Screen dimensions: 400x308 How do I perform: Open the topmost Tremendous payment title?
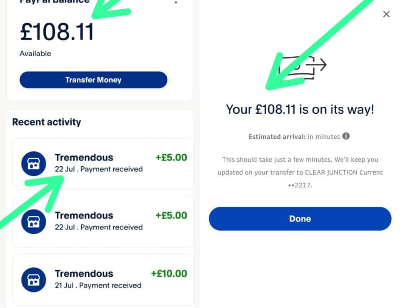pyautogui.click(x=84, y=158)
